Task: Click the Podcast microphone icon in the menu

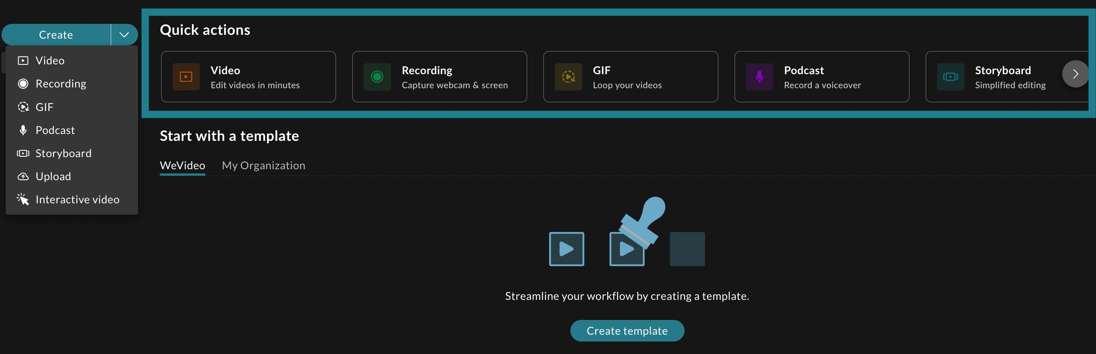Action: pyautogui.click(x=23, y=130)
